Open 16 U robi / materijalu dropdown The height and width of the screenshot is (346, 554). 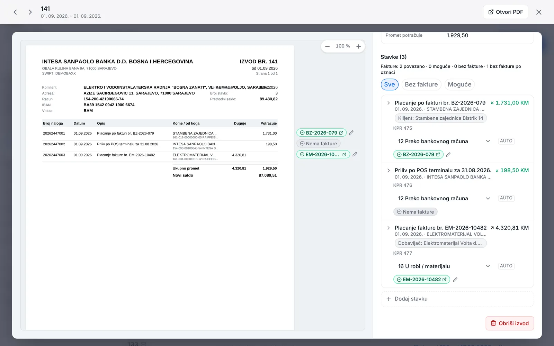[x=444, y=266]
